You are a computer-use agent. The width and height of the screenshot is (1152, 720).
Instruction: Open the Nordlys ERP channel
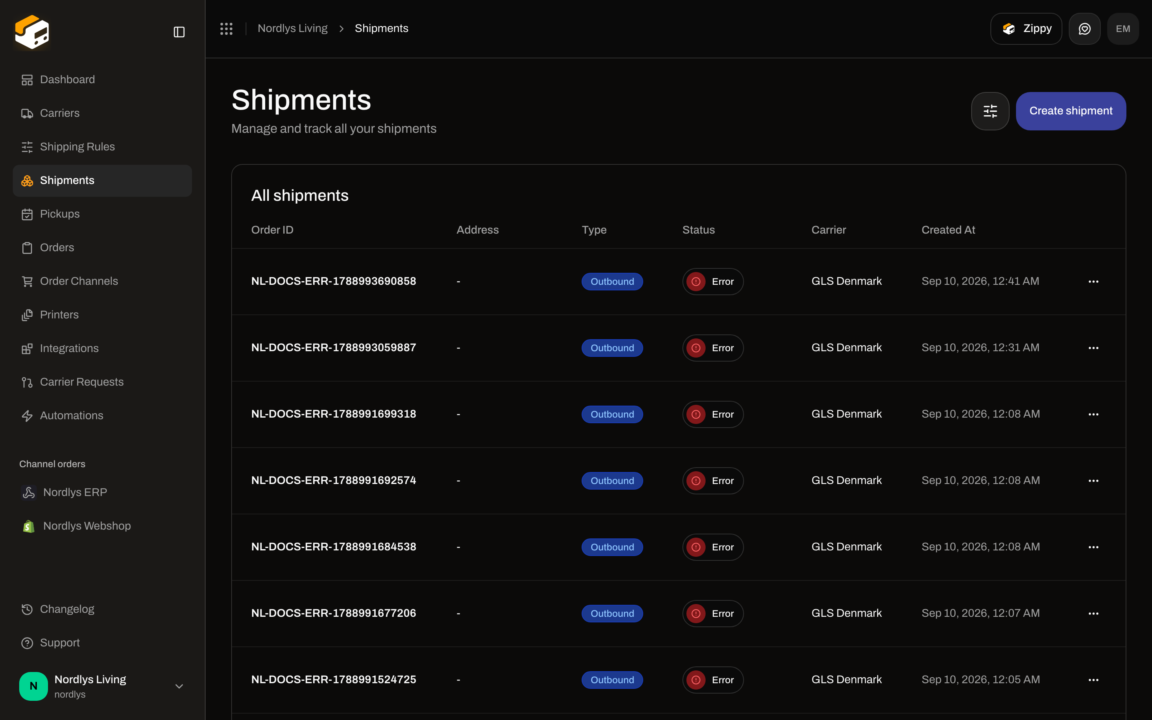pyautogui.click(x=102, y=492)
